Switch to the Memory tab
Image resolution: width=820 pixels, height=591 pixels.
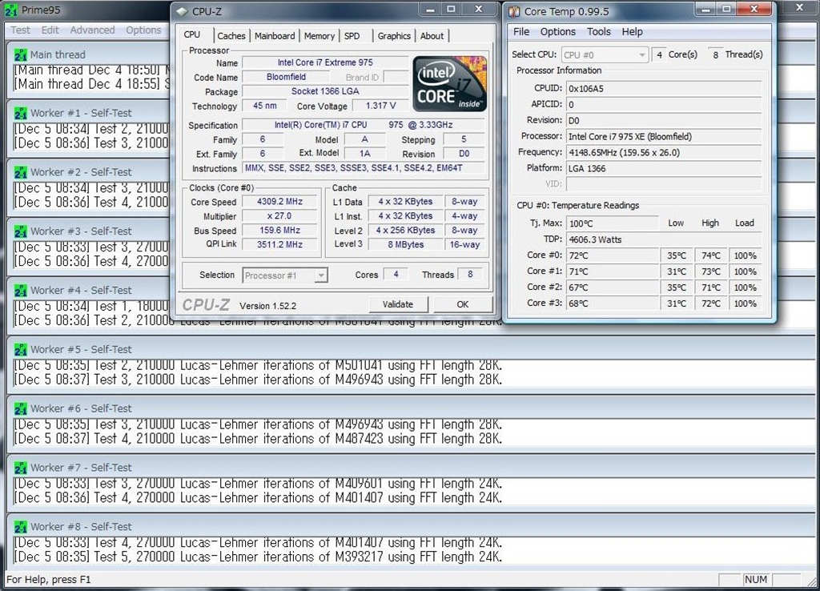click(319, 36)
